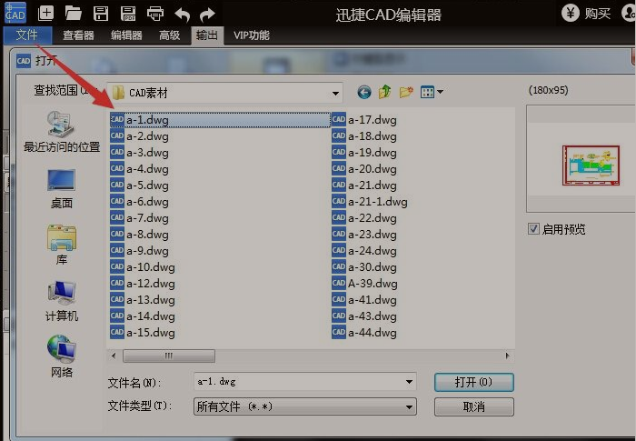Image resolution: width=636 pixels, height=441 pixels.
Task: Open Computer (计算机) shortcut
Action: [x=61, y=301]
